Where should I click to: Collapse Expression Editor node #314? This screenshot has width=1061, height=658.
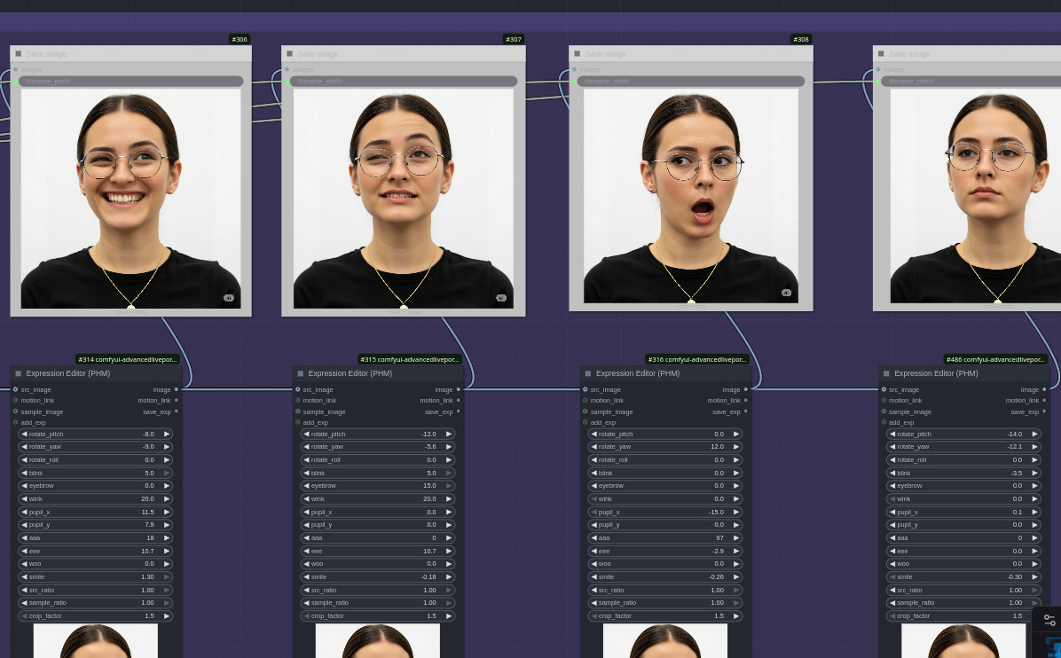pos(18,373)
